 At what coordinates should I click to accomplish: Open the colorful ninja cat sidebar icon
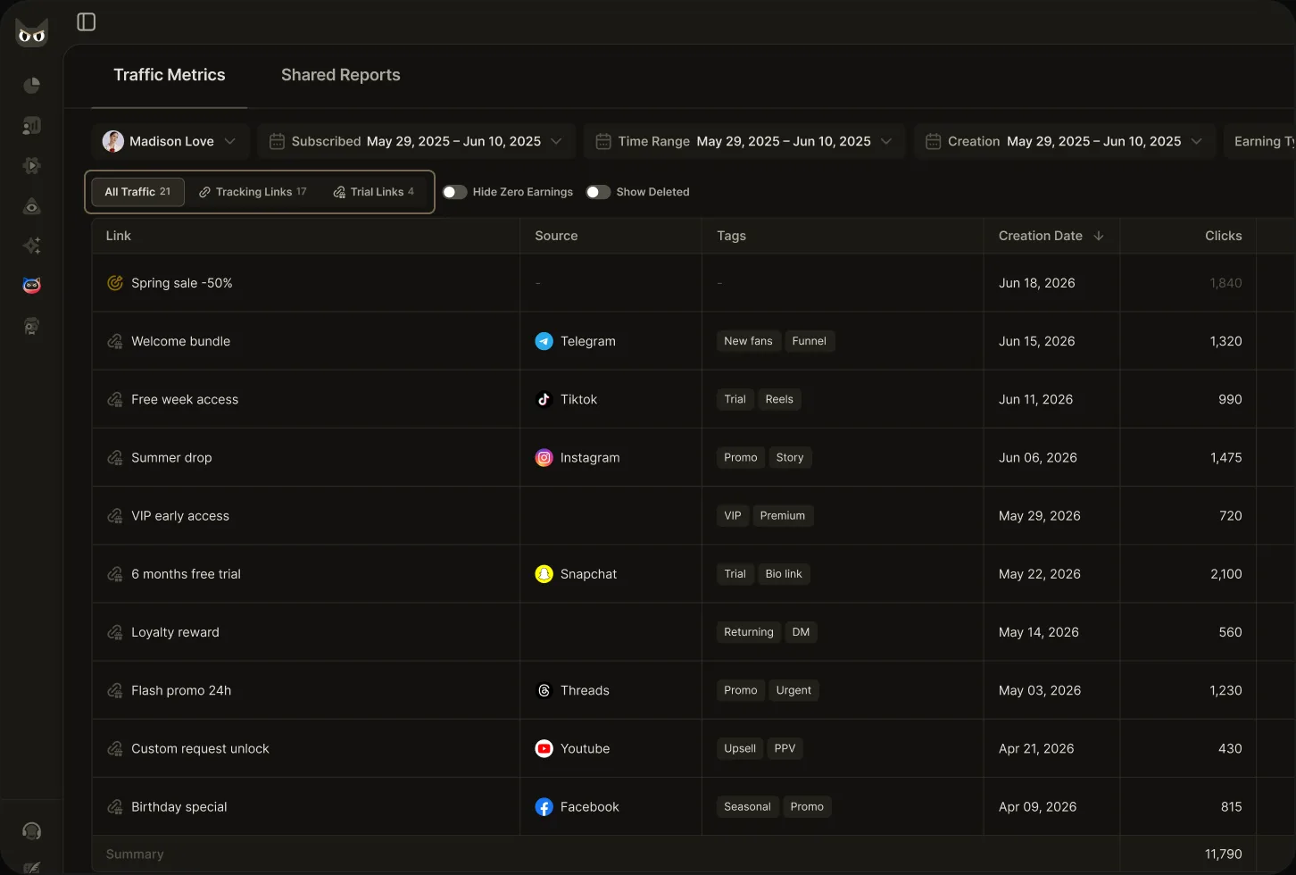[31, 286]
